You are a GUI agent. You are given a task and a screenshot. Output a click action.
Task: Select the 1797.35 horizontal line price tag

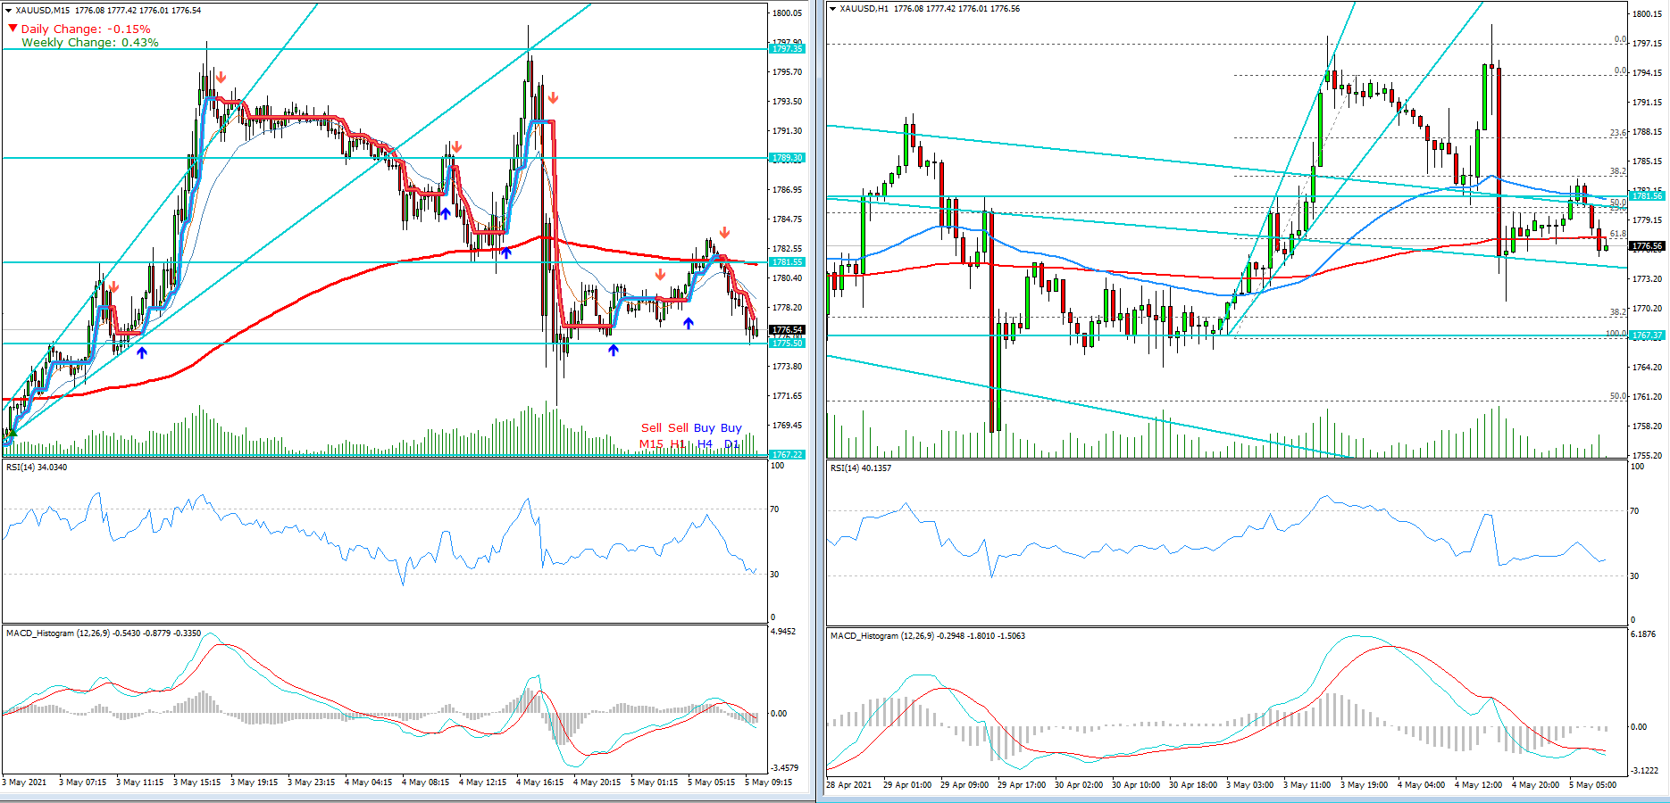click(787, 49)
